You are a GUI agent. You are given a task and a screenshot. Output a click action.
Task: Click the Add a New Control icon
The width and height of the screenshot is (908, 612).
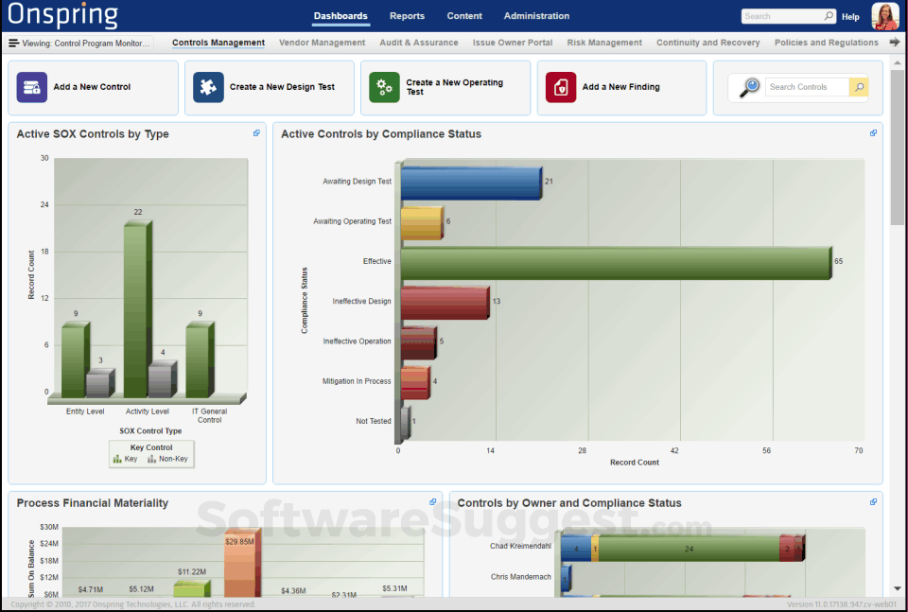coord(32,87)
